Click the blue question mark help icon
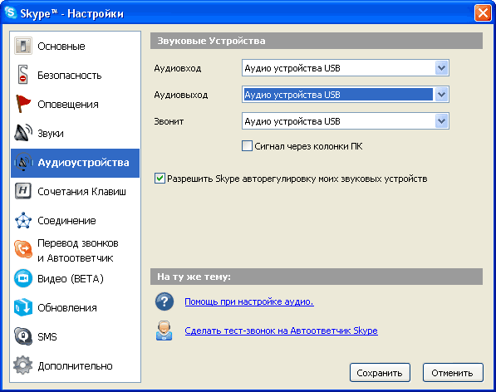The height and width of the screenshot is (392, 496). click(x=165, y=301)
